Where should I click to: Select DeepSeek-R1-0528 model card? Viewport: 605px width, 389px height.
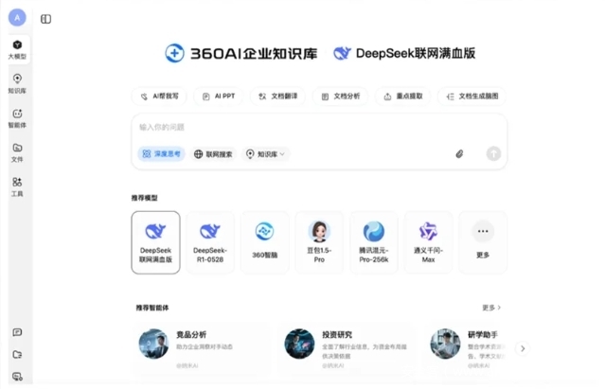tap(210, 242)
